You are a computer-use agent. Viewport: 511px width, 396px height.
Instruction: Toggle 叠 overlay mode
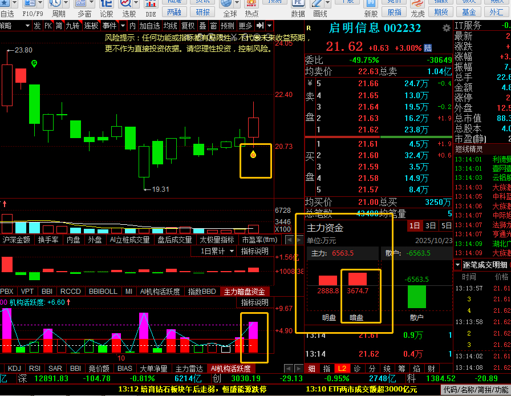[x=202, y=26]
